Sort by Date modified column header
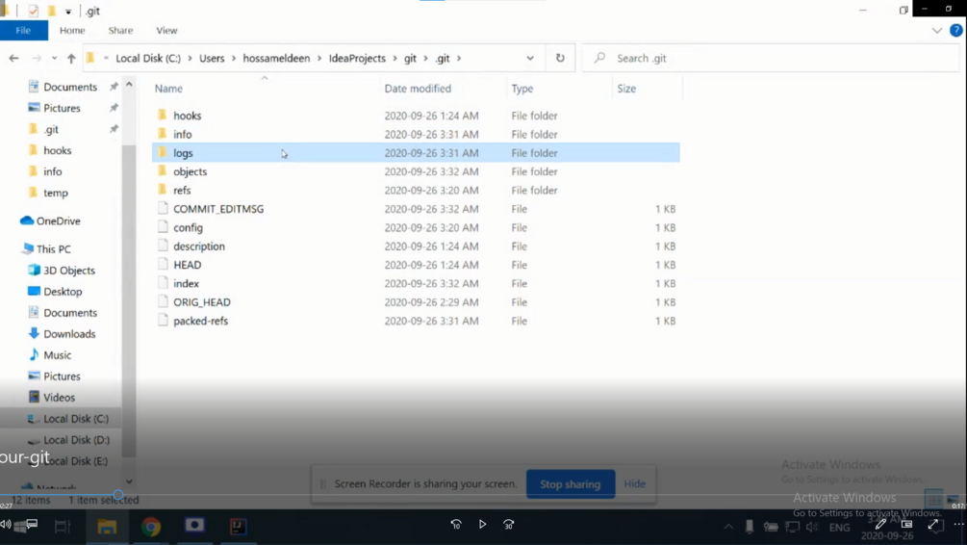Image resolution: width=967 pixels, height=545 pixels. [x=418, y=89]
